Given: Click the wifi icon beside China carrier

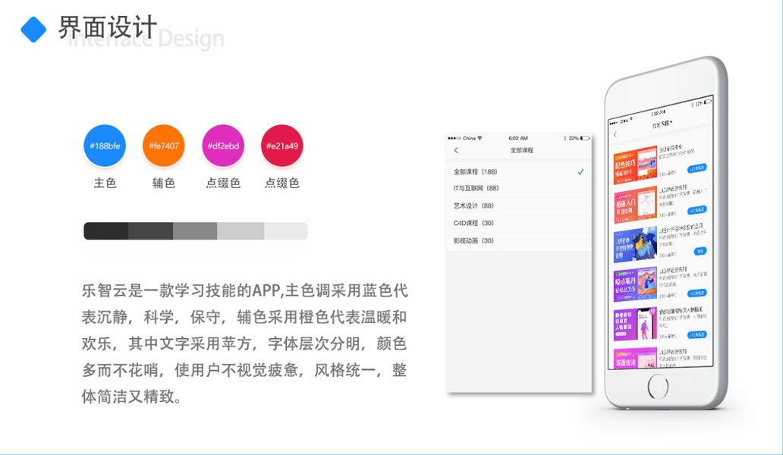Looking at the screenshot, I should click(480, 138).
